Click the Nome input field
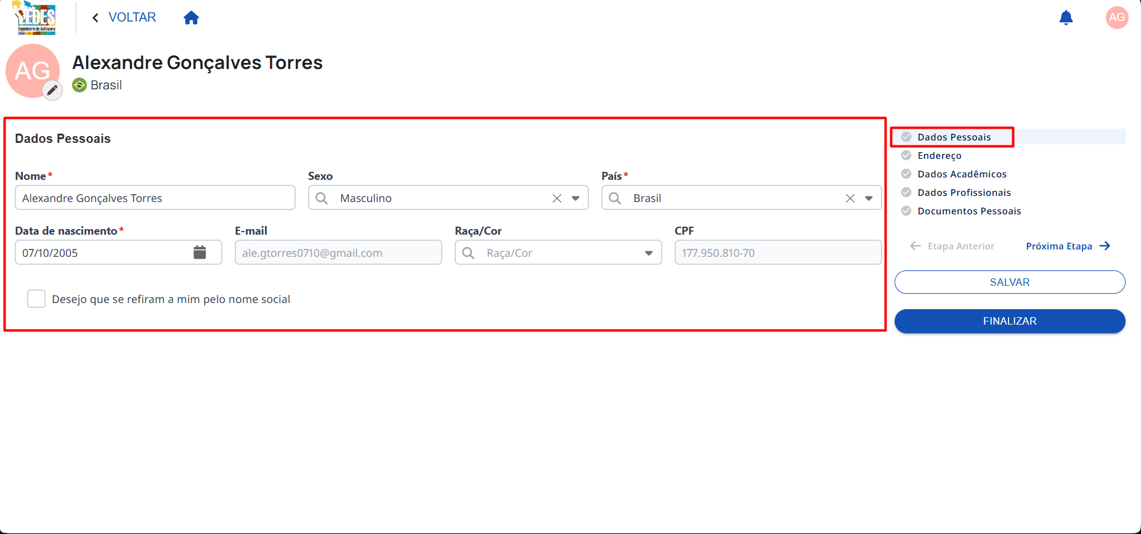Viewport: 1141px width, 534px height. coord(155,198)
